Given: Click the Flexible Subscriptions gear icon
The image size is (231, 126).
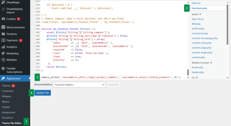Looking at the screenshot, I should pyautogui.click(x=3, y=68).
